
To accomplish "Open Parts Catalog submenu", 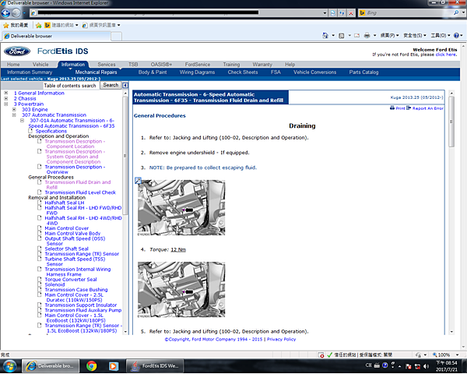I will coord(363,72).
